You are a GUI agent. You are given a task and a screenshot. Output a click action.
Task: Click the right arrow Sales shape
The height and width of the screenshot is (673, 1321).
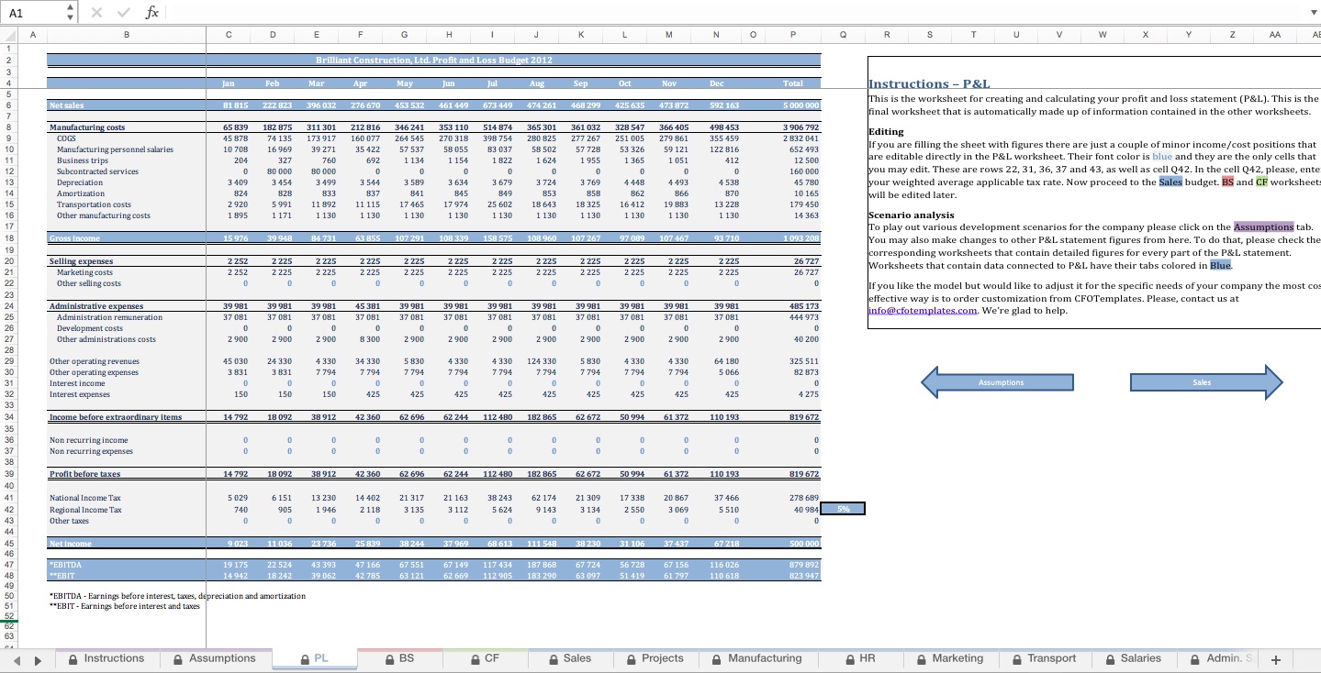[1205, 382]
